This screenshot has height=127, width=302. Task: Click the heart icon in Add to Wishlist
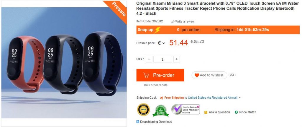click(197, 75)
